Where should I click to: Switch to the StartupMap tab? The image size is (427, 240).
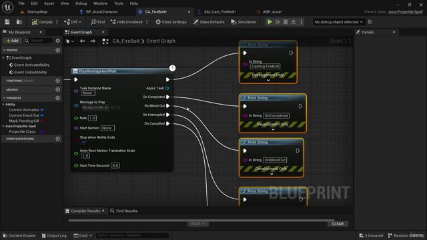tap(37, 12)
